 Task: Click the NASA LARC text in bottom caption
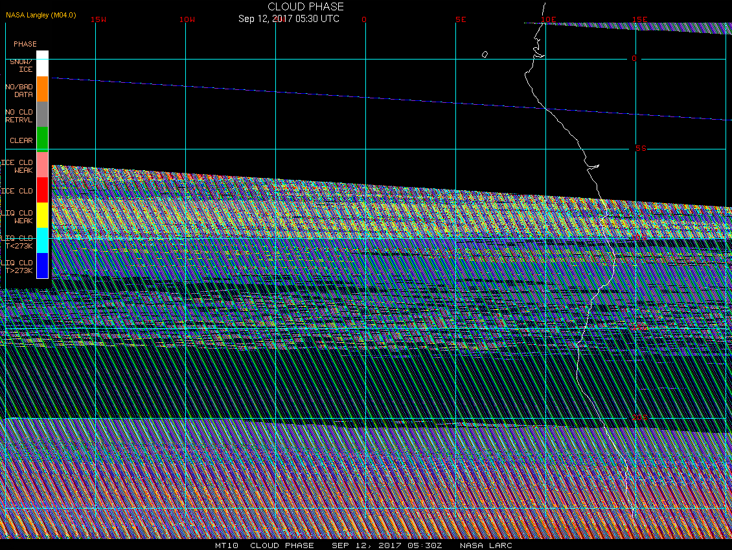486,545
